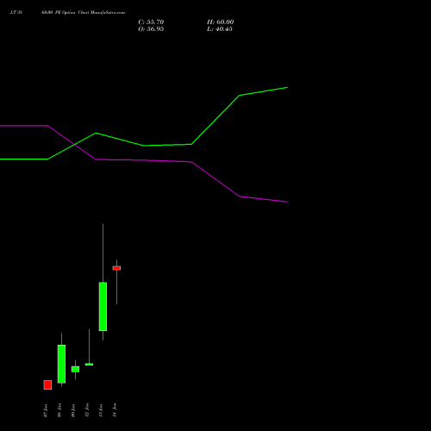Select the 14 Jan date label

(x=115, y=410)
